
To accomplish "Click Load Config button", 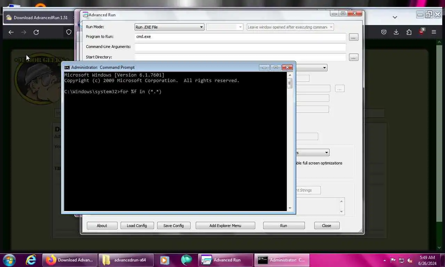I will (137, 226).
